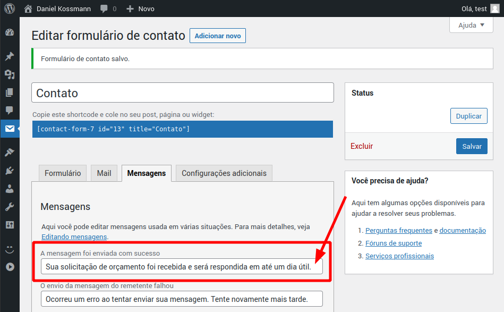
Task: Open Settings sidebar icon
Action: [x=10, y=225]
